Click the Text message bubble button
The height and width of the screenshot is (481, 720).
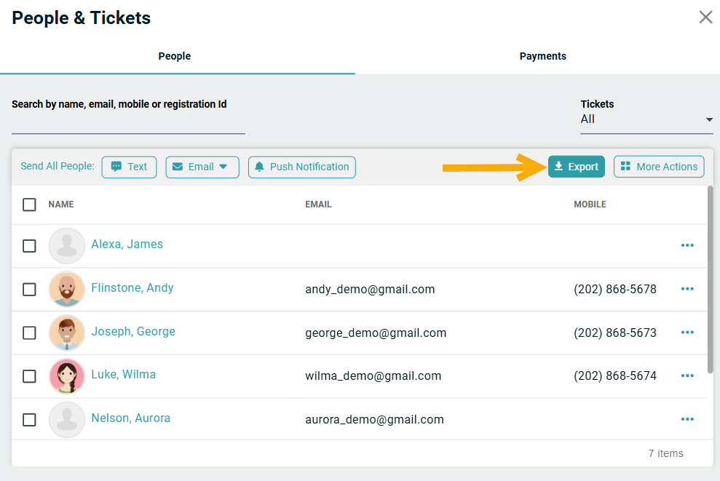(x=129, y=167)
